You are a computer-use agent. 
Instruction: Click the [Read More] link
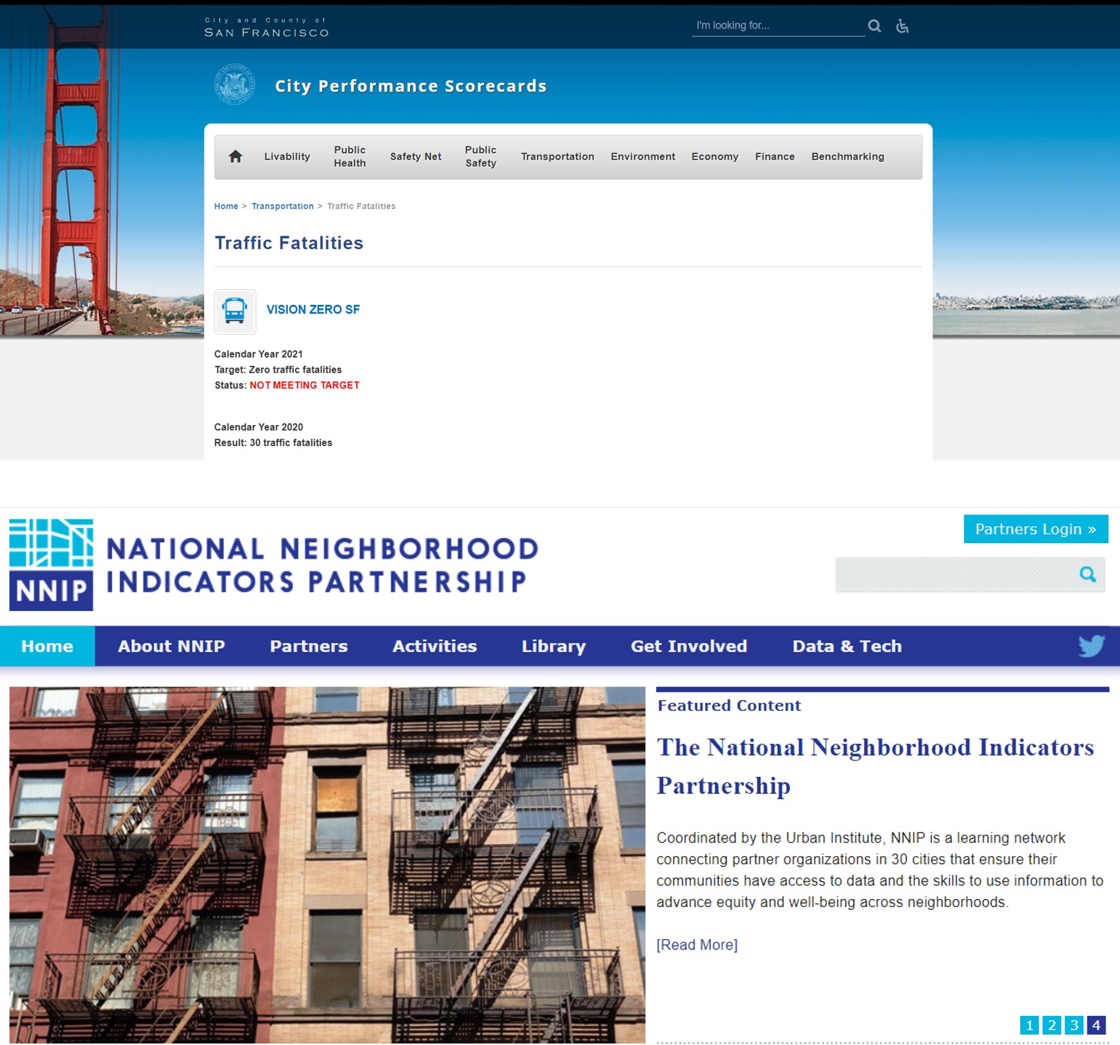[x=697, y=945]
